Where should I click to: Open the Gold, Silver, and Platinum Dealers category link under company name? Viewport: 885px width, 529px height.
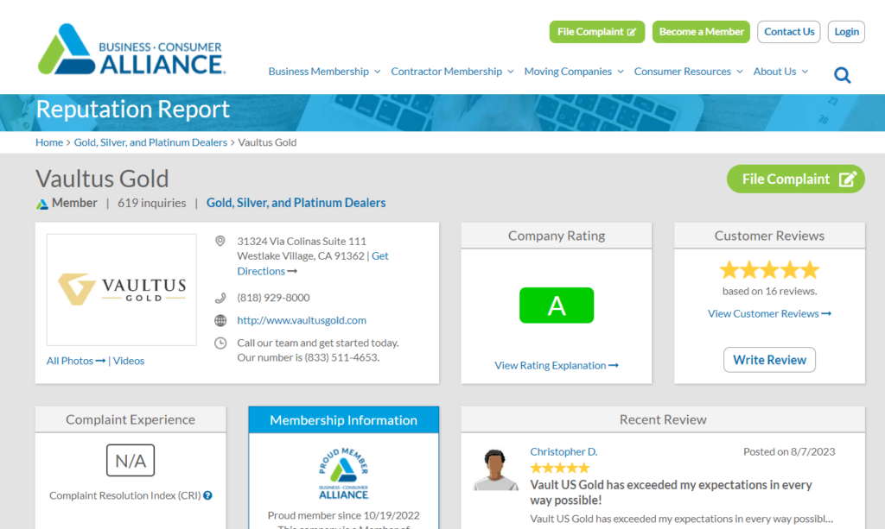point(296,203)
